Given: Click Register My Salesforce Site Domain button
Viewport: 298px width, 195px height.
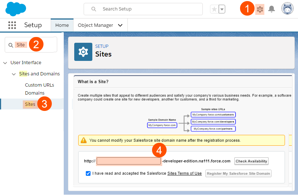Looking at the screenshot, I should [x=238, y=174].
